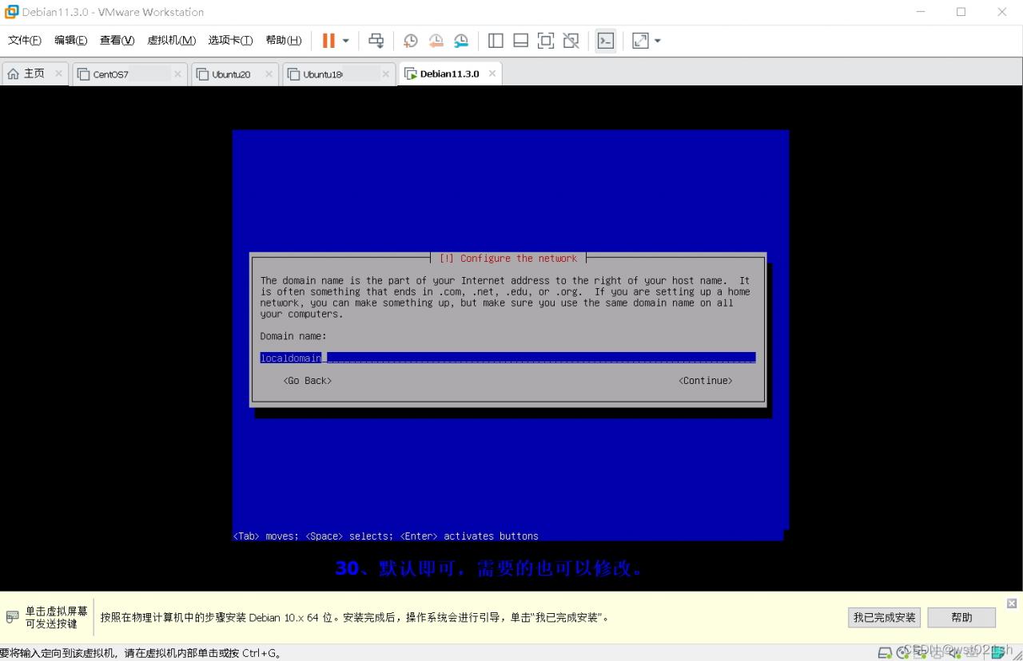This screenshot has height=661, width=1023.
Task: Close the 主页 tab
Action: click(x=58, y=73)
